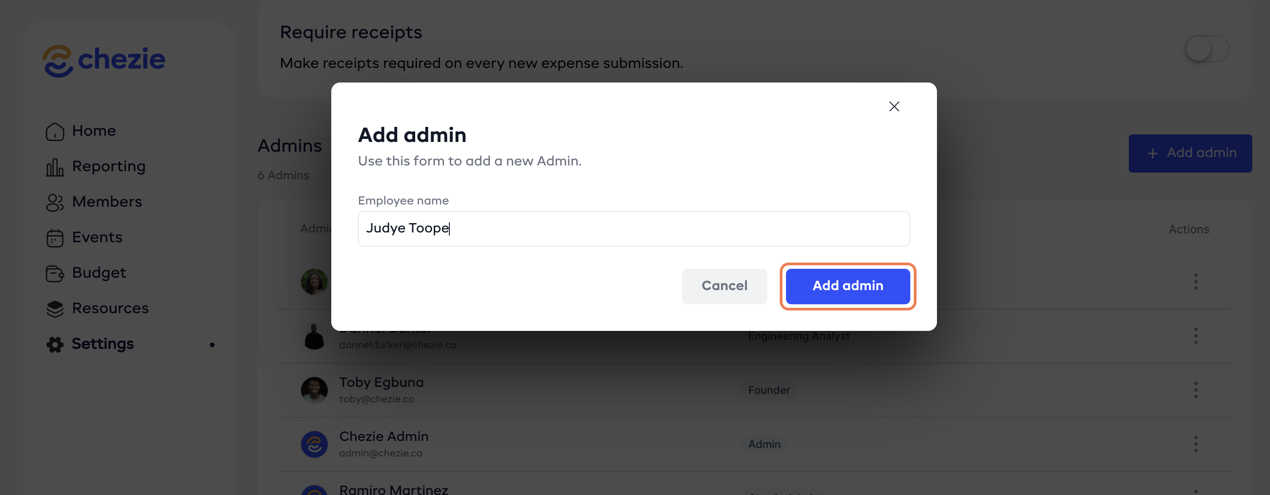Open Resources via stacked layers icon

pyautogui.click(x=55, y=309)
